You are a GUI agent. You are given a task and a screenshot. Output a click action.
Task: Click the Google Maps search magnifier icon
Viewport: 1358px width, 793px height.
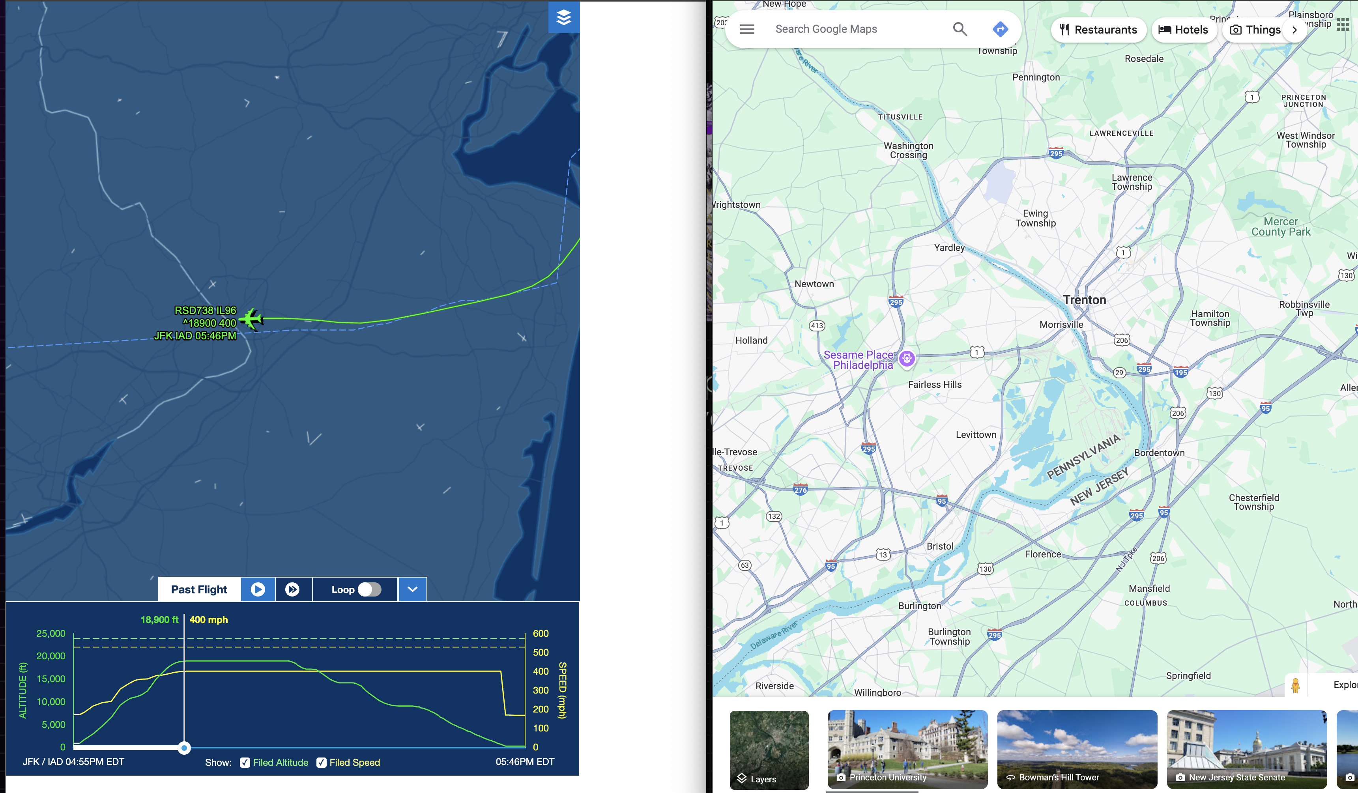[x=960, y=29]
